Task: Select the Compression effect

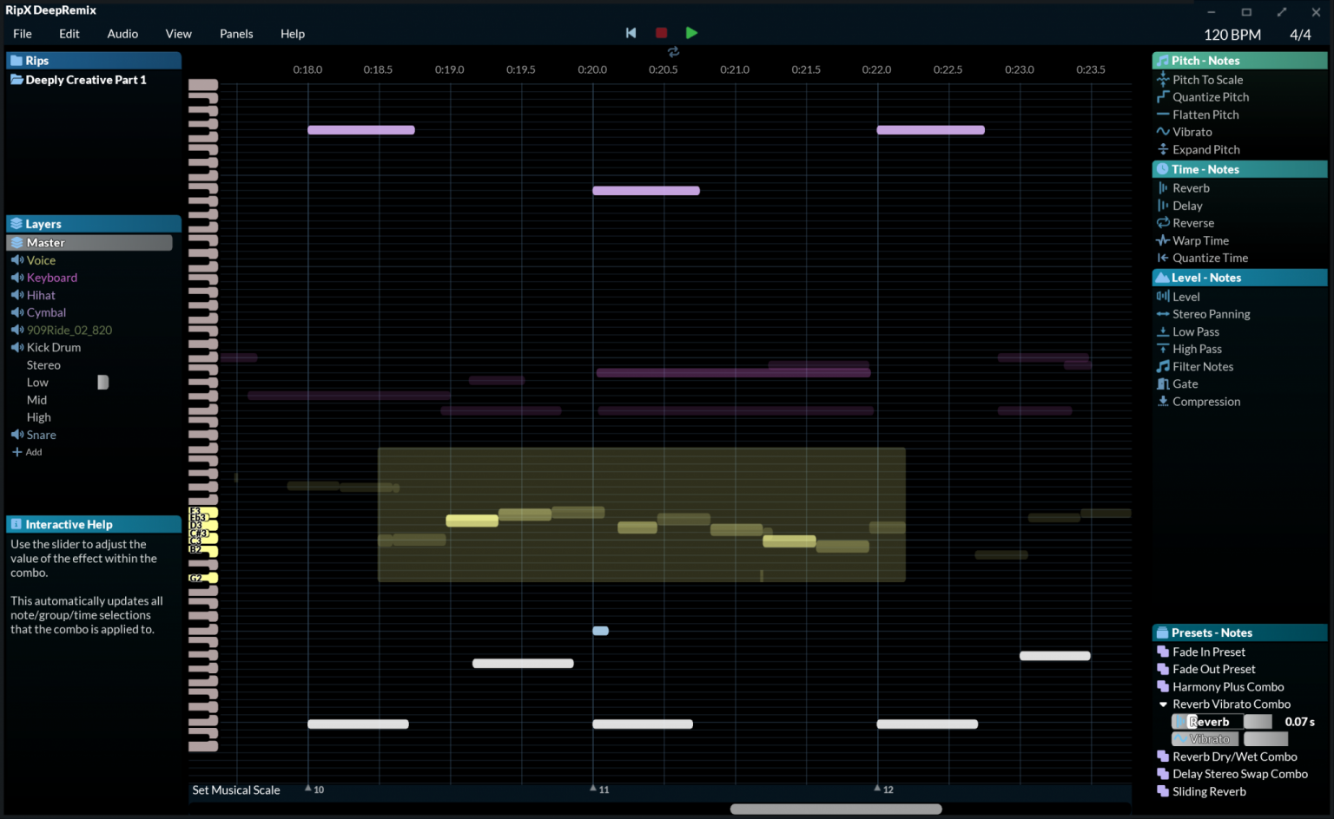Action: click(x=1205, y=401)
